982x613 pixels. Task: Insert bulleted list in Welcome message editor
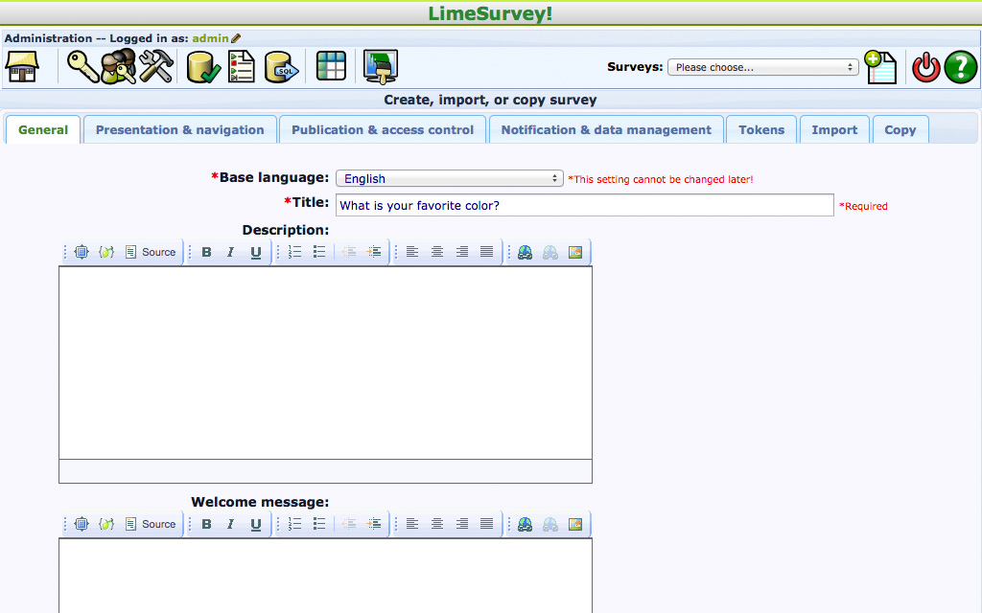click(x=319, y=524)
